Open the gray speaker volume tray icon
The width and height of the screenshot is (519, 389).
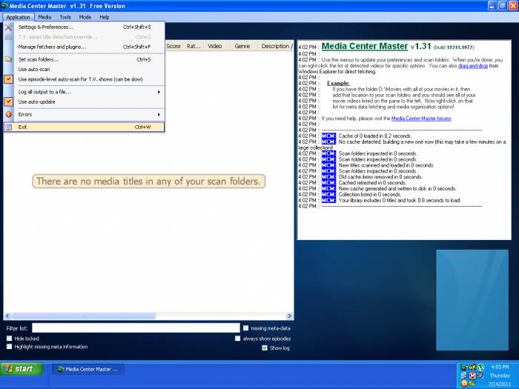click(x=480, y=376)
